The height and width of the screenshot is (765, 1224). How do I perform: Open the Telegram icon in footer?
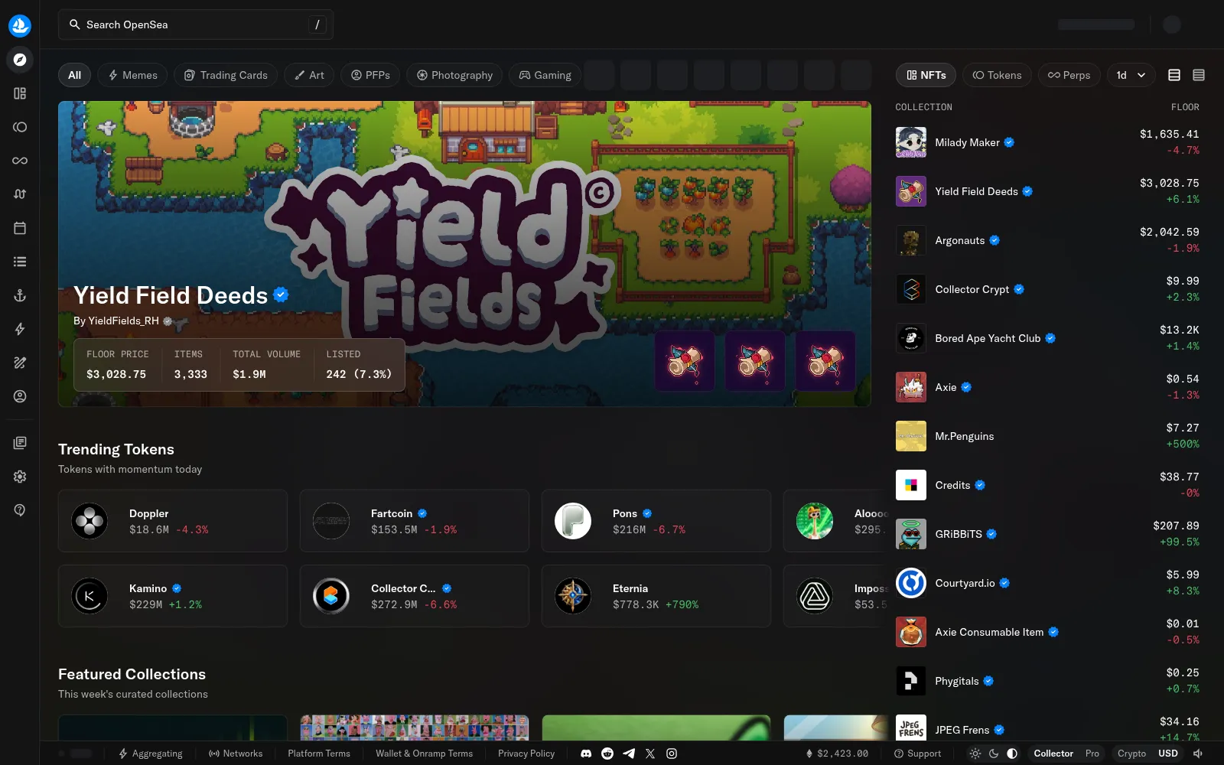click(629, 754)
